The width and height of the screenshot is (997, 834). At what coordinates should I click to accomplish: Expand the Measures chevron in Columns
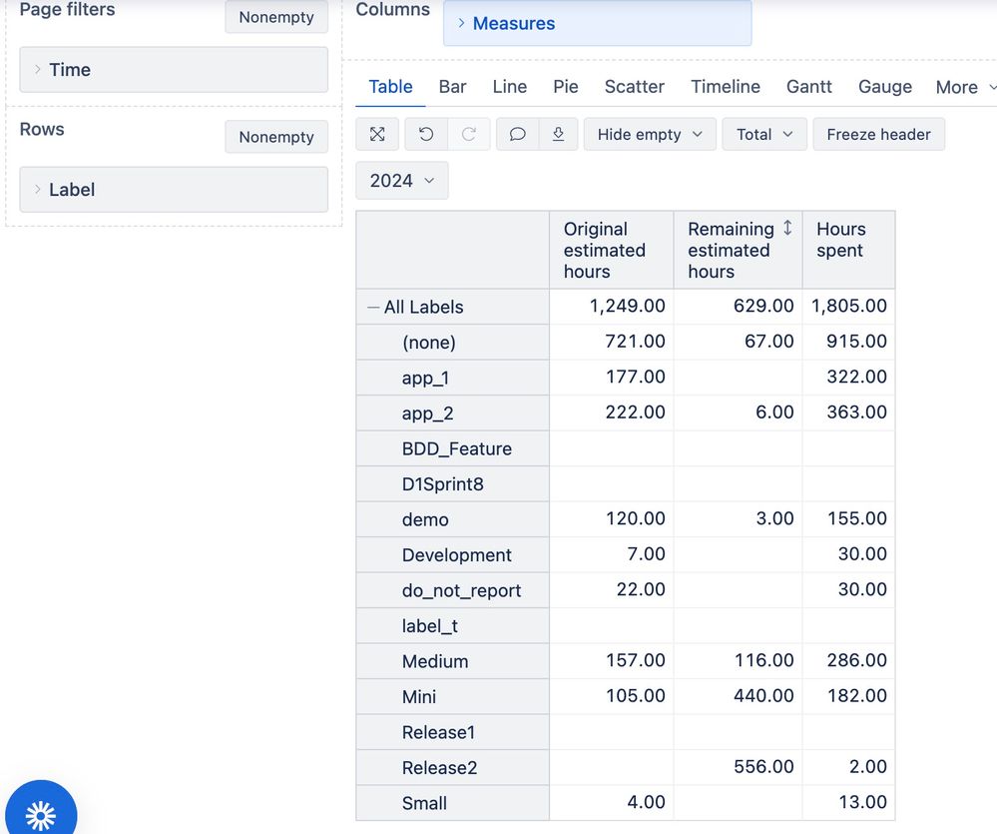(x=462, y=23)
